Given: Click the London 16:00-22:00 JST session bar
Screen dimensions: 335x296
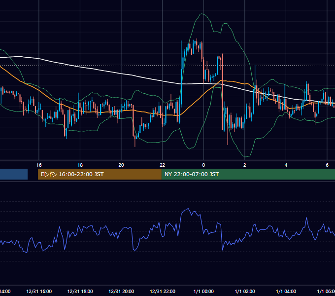Looking at the screenshot, I should (100, 174).
